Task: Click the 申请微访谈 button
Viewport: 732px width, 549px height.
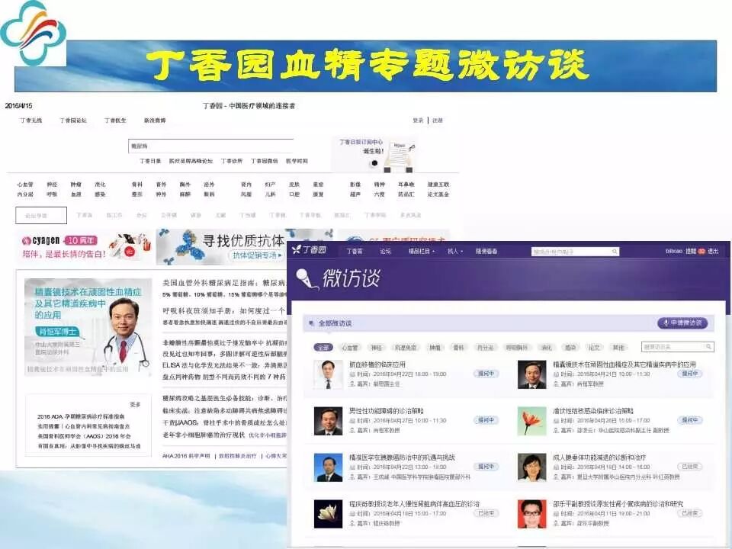Action: click(x=682, y=323)
